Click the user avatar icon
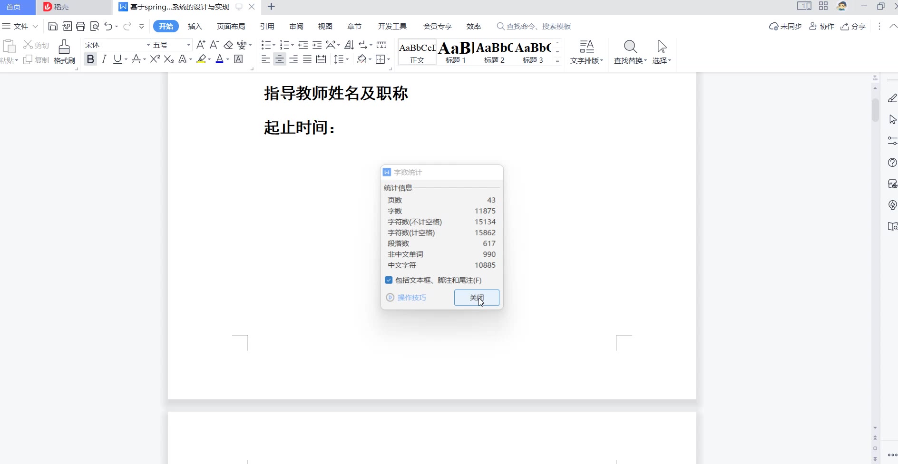Screen dimensions: 898x464 [x=842, y=6]
